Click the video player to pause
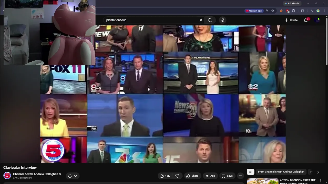This screenshot has height=184, width=328. [x=163, y=94]
